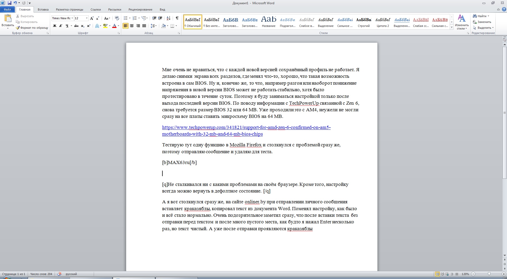The image size is (507, 279).
Task: Toggle underline (Ч) formatting
Action: click(67, 26)
